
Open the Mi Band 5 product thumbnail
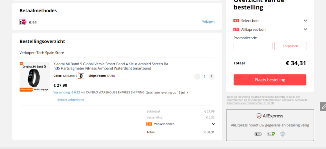coord(35,77)
